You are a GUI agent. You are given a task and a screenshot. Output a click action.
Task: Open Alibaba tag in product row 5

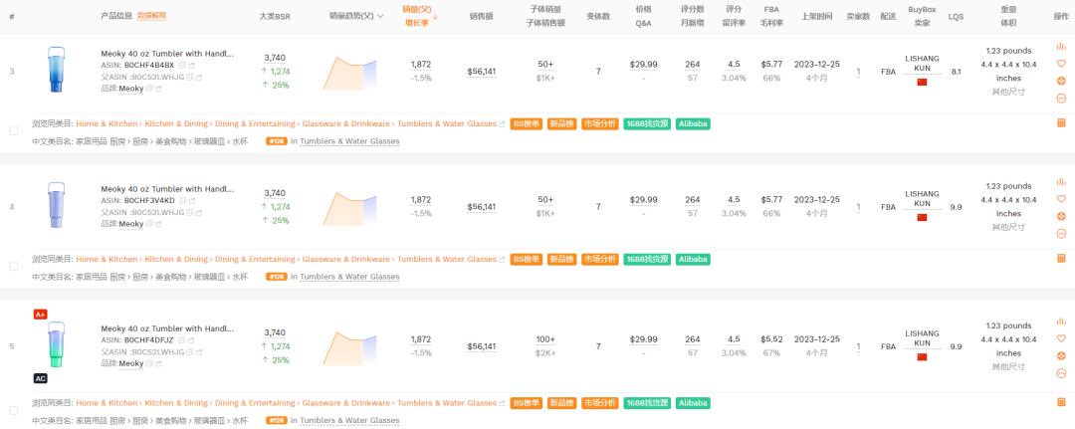click(693, 403)
